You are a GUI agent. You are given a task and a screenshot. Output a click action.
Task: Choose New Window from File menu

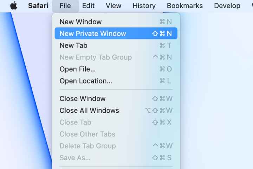tap(116, 22)
